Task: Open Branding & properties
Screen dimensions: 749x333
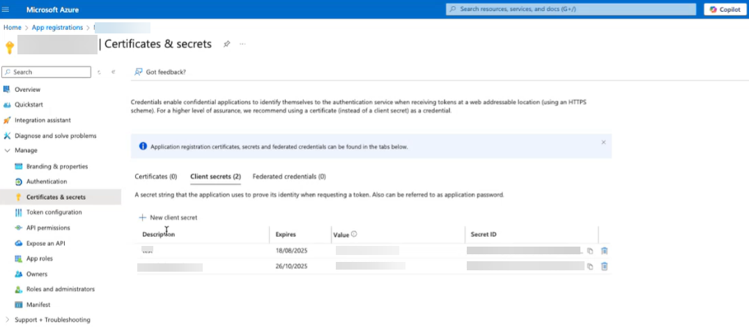Action: coord(57,166)
